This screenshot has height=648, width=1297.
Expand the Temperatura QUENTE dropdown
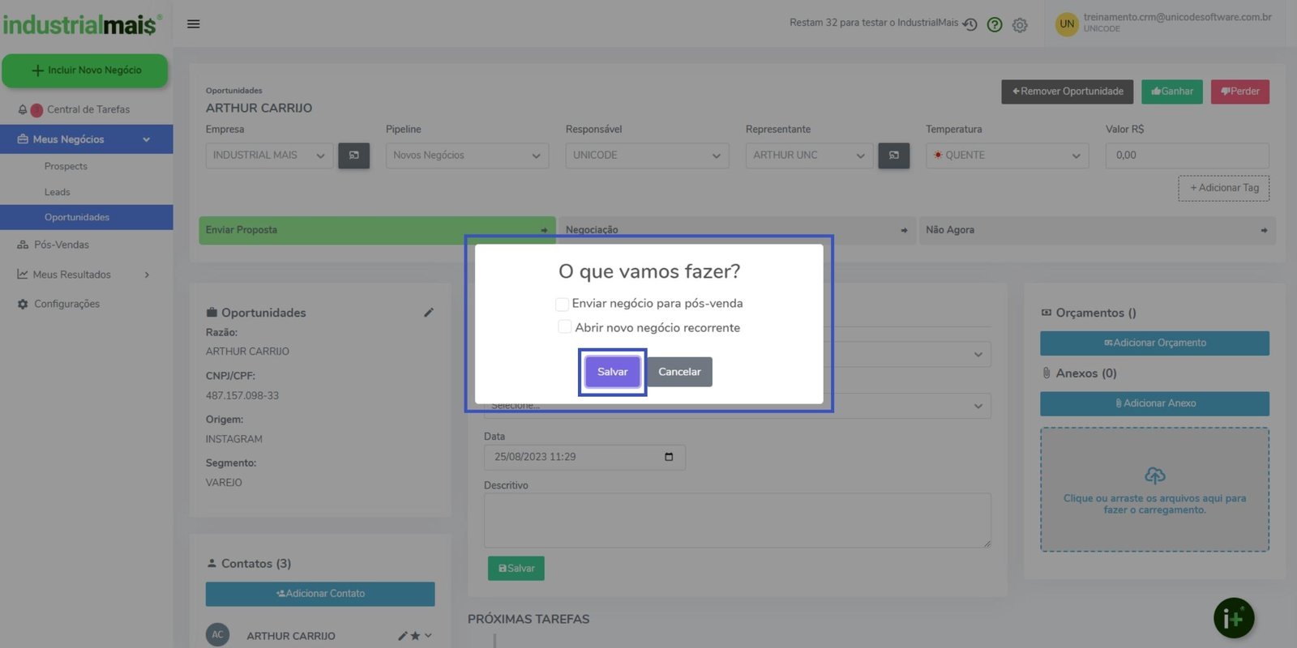[x=1006, y=156]
